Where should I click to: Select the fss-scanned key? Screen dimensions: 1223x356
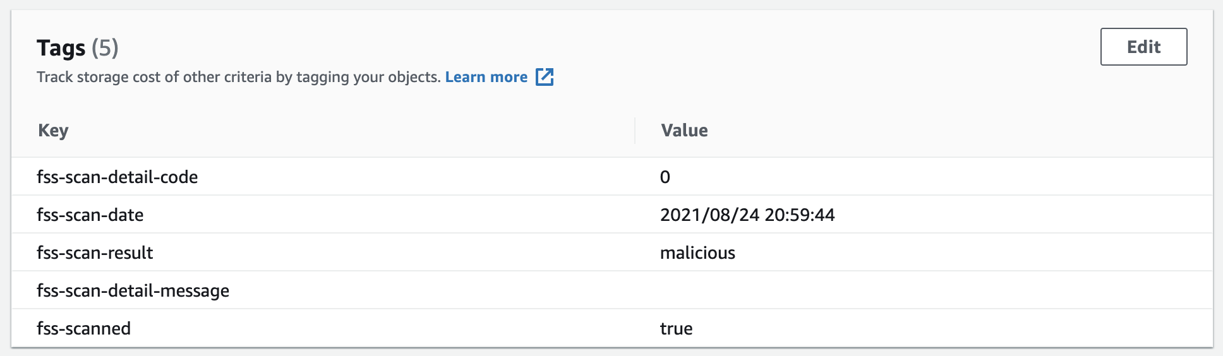(x=84, y=329)
